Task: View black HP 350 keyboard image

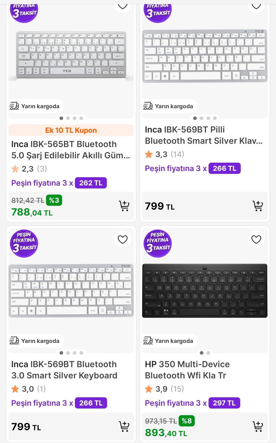Action: pos(205,291)
